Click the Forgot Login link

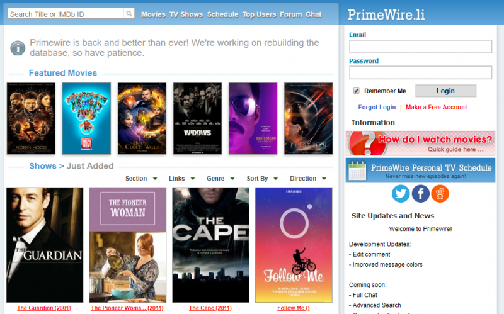click(377, 107)
